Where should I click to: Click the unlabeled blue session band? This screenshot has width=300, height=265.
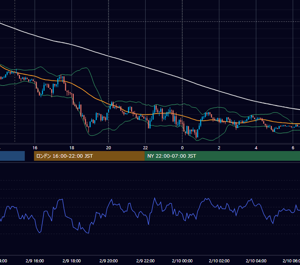click(12, 156)
